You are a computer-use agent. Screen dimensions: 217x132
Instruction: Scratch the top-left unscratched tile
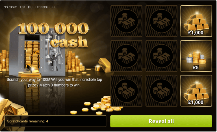click(x=126, y=21)
